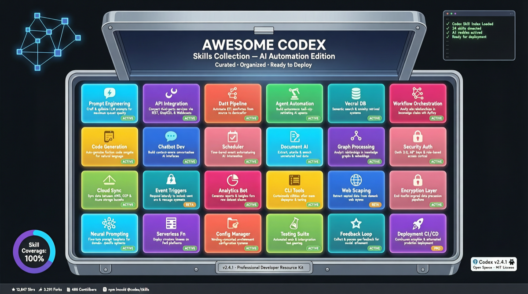
Task: Click the Chatbot Dev speech bubble icon
Action: pos(171,136)
